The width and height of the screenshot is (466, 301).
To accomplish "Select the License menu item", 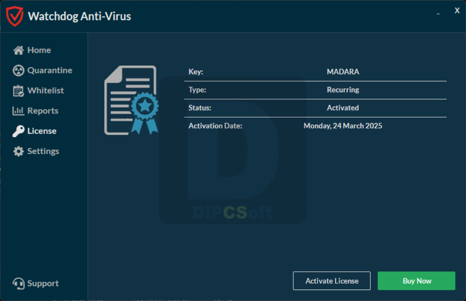I will [42, 131].
